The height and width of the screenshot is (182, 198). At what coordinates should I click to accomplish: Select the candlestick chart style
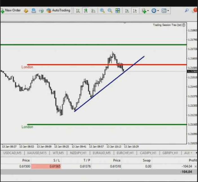point(86,10)
